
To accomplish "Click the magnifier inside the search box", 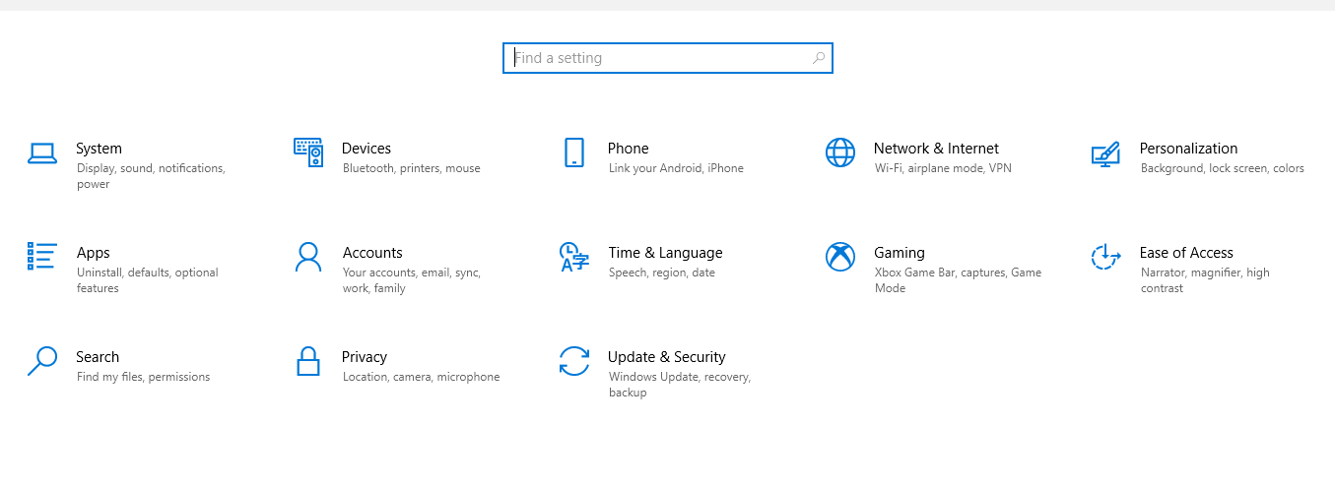I will tap(818, 58).
